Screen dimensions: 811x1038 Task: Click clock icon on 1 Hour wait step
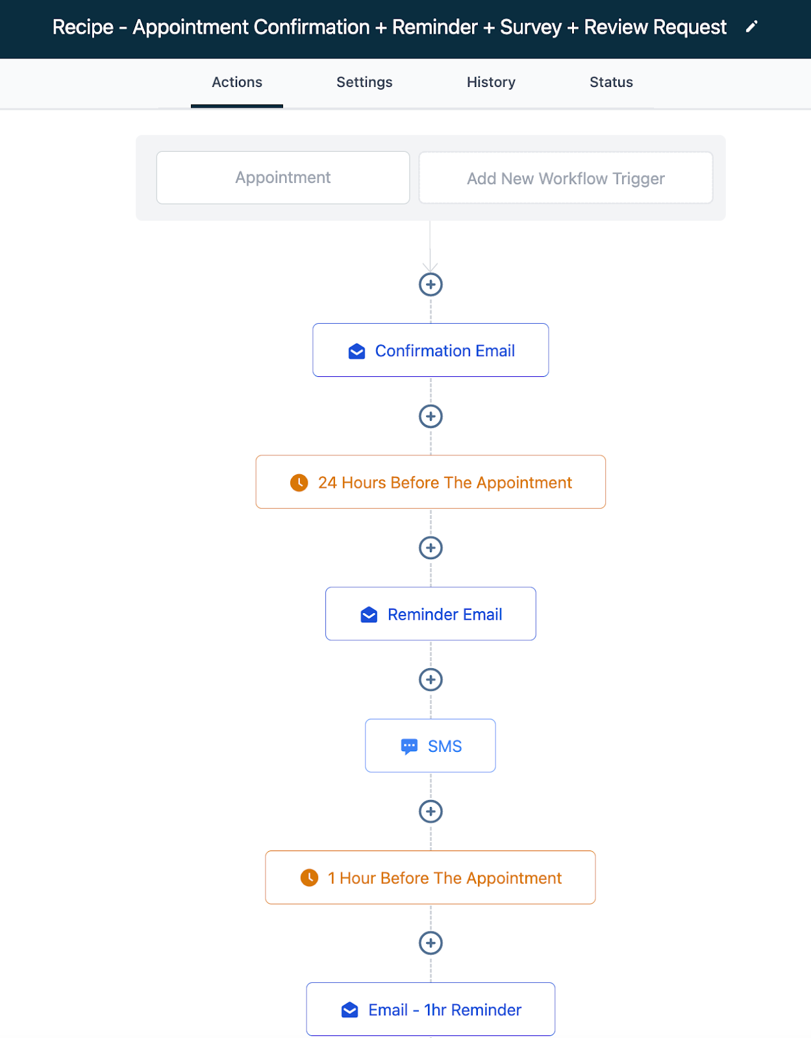309,878
